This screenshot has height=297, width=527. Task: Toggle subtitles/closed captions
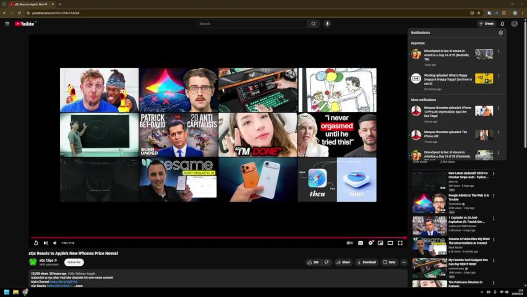[360, 243]
